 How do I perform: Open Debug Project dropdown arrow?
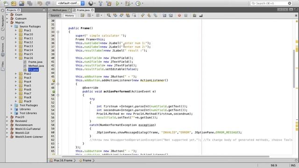(132, 3)
